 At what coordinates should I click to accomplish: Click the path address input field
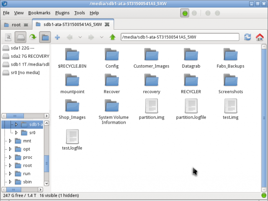tap(180, 37)
